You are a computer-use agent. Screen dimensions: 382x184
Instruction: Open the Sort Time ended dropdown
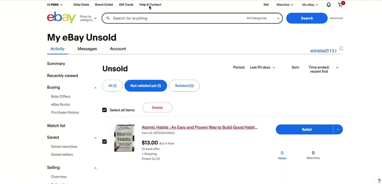323,69
